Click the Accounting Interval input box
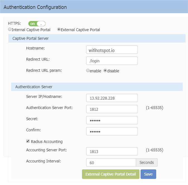The image size is (188, 185). pos(111,162)
